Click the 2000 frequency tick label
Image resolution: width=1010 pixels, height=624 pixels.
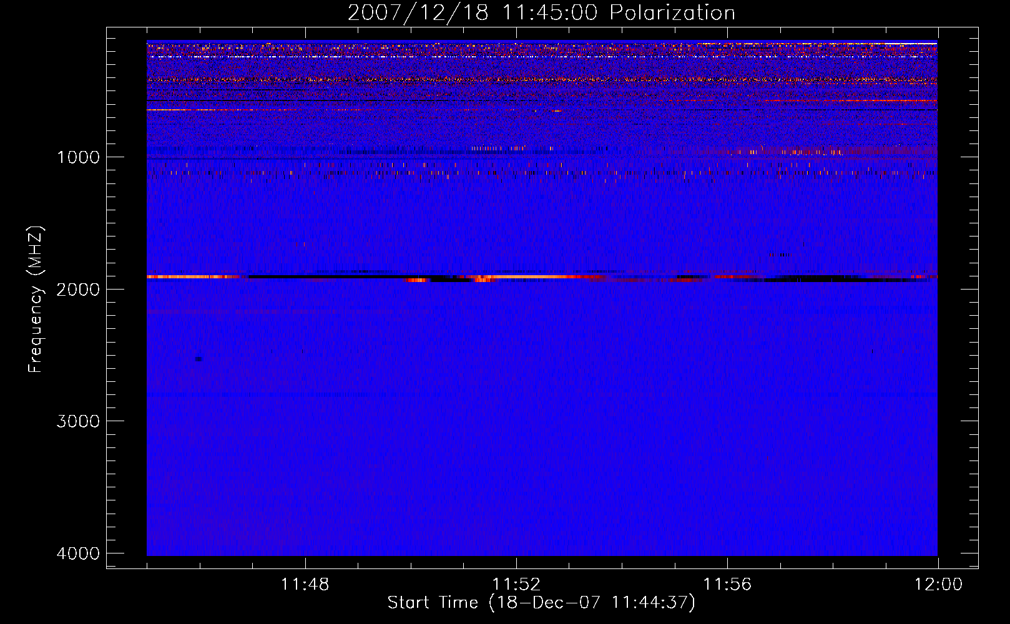click(78, 289)
